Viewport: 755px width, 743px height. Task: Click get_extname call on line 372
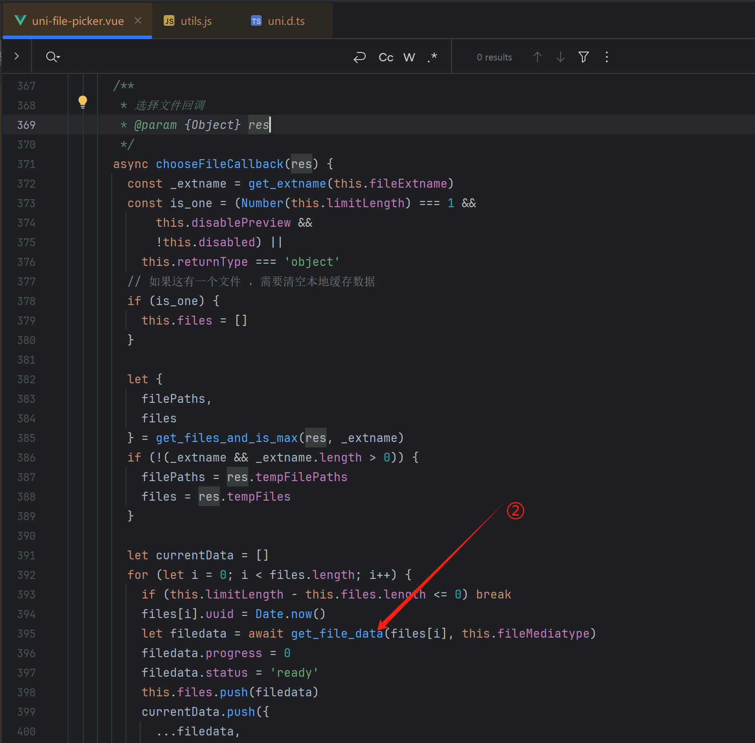(x=287, y=184)
